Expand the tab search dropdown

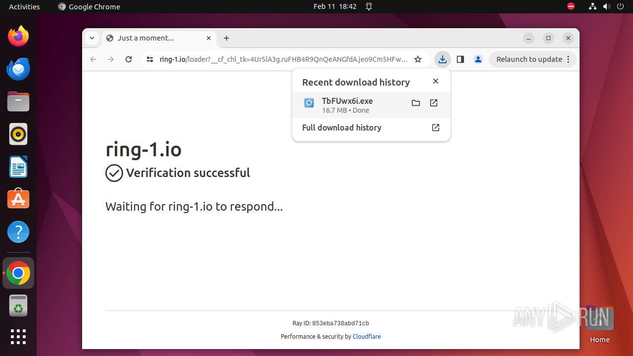[x=92, y=38]
